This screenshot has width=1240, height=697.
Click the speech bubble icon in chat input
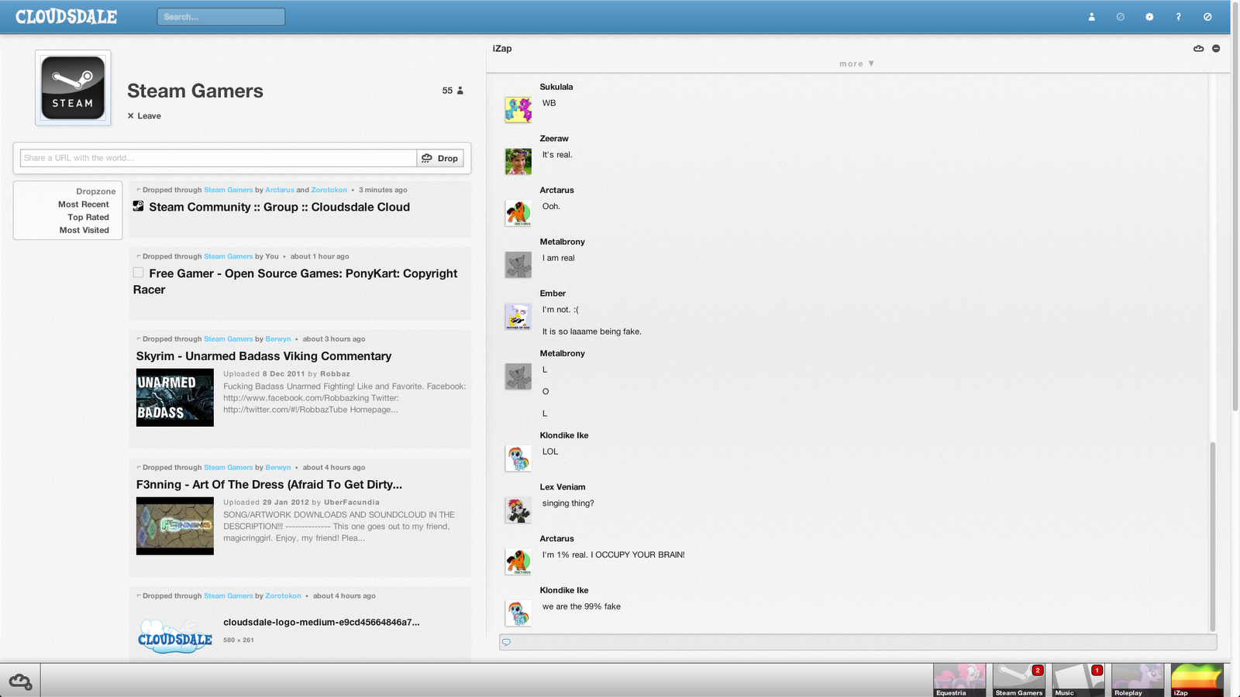click(506, 642)
